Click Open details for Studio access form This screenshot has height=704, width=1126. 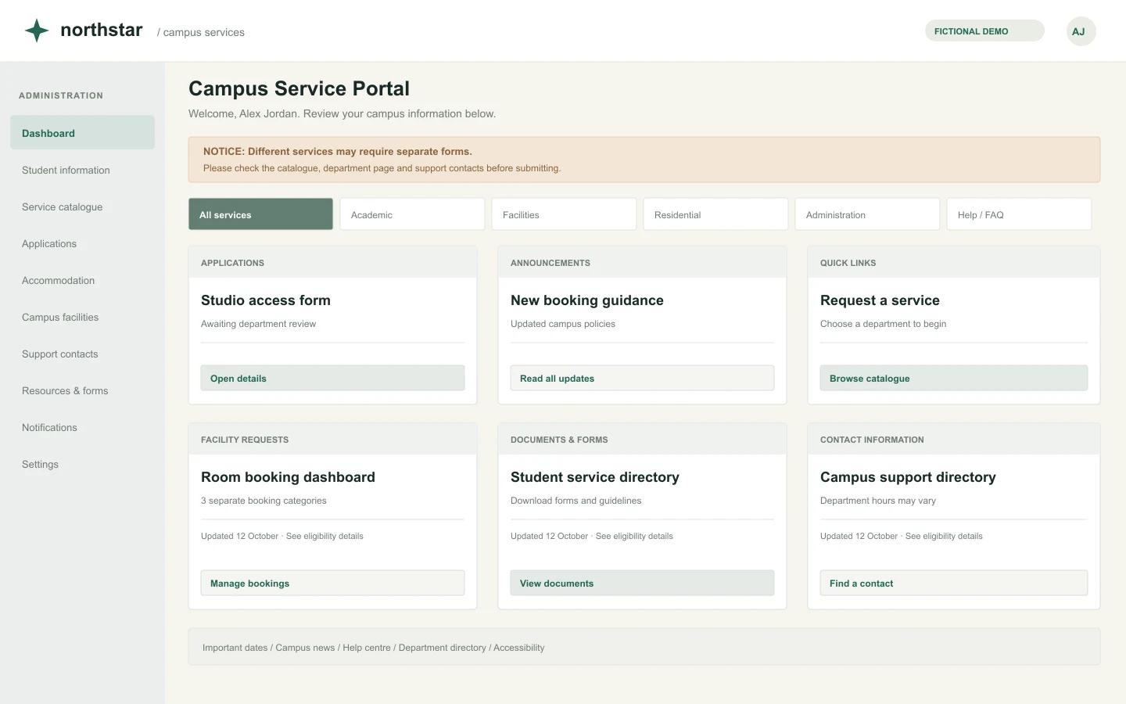click(x=332, y=378)
